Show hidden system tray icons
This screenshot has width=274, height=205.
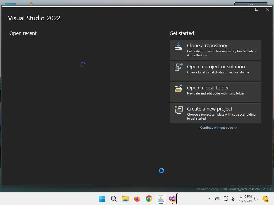[209, 199]
